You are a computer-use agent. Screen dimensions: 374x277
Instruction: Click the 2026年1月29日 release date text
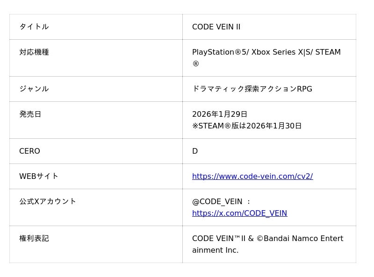pyautogui.click(x=220, y=114)
